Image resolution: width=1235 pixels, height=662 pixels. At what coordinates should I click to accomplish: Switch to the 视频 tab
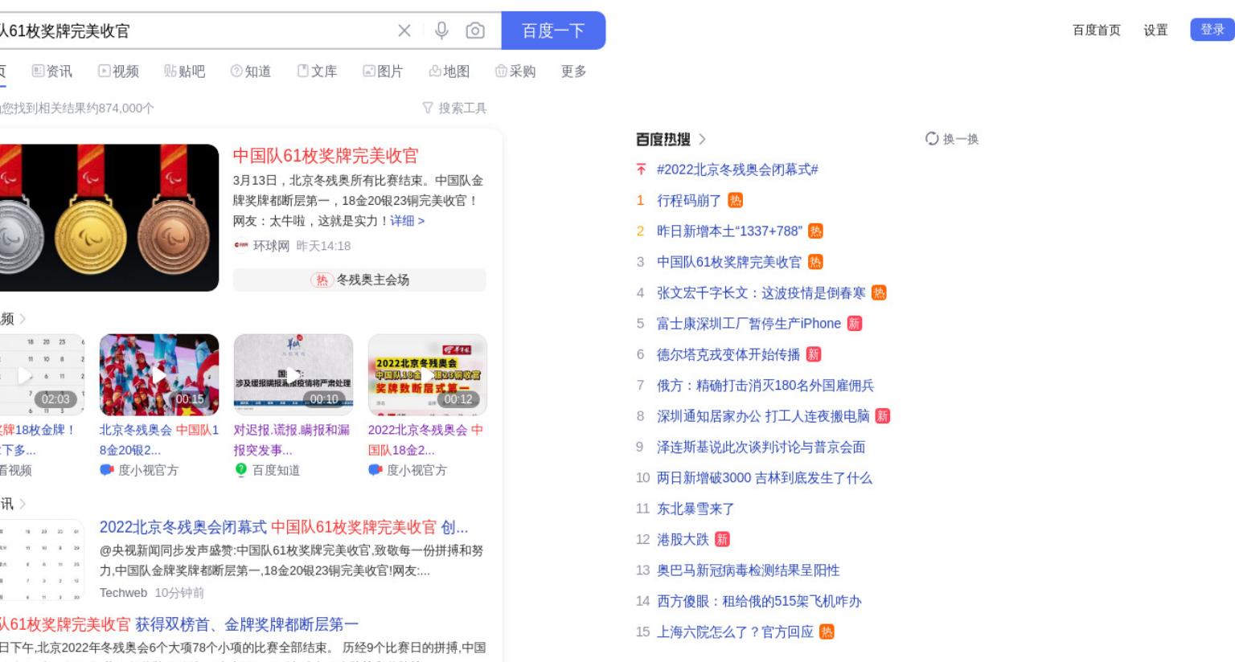119,72
